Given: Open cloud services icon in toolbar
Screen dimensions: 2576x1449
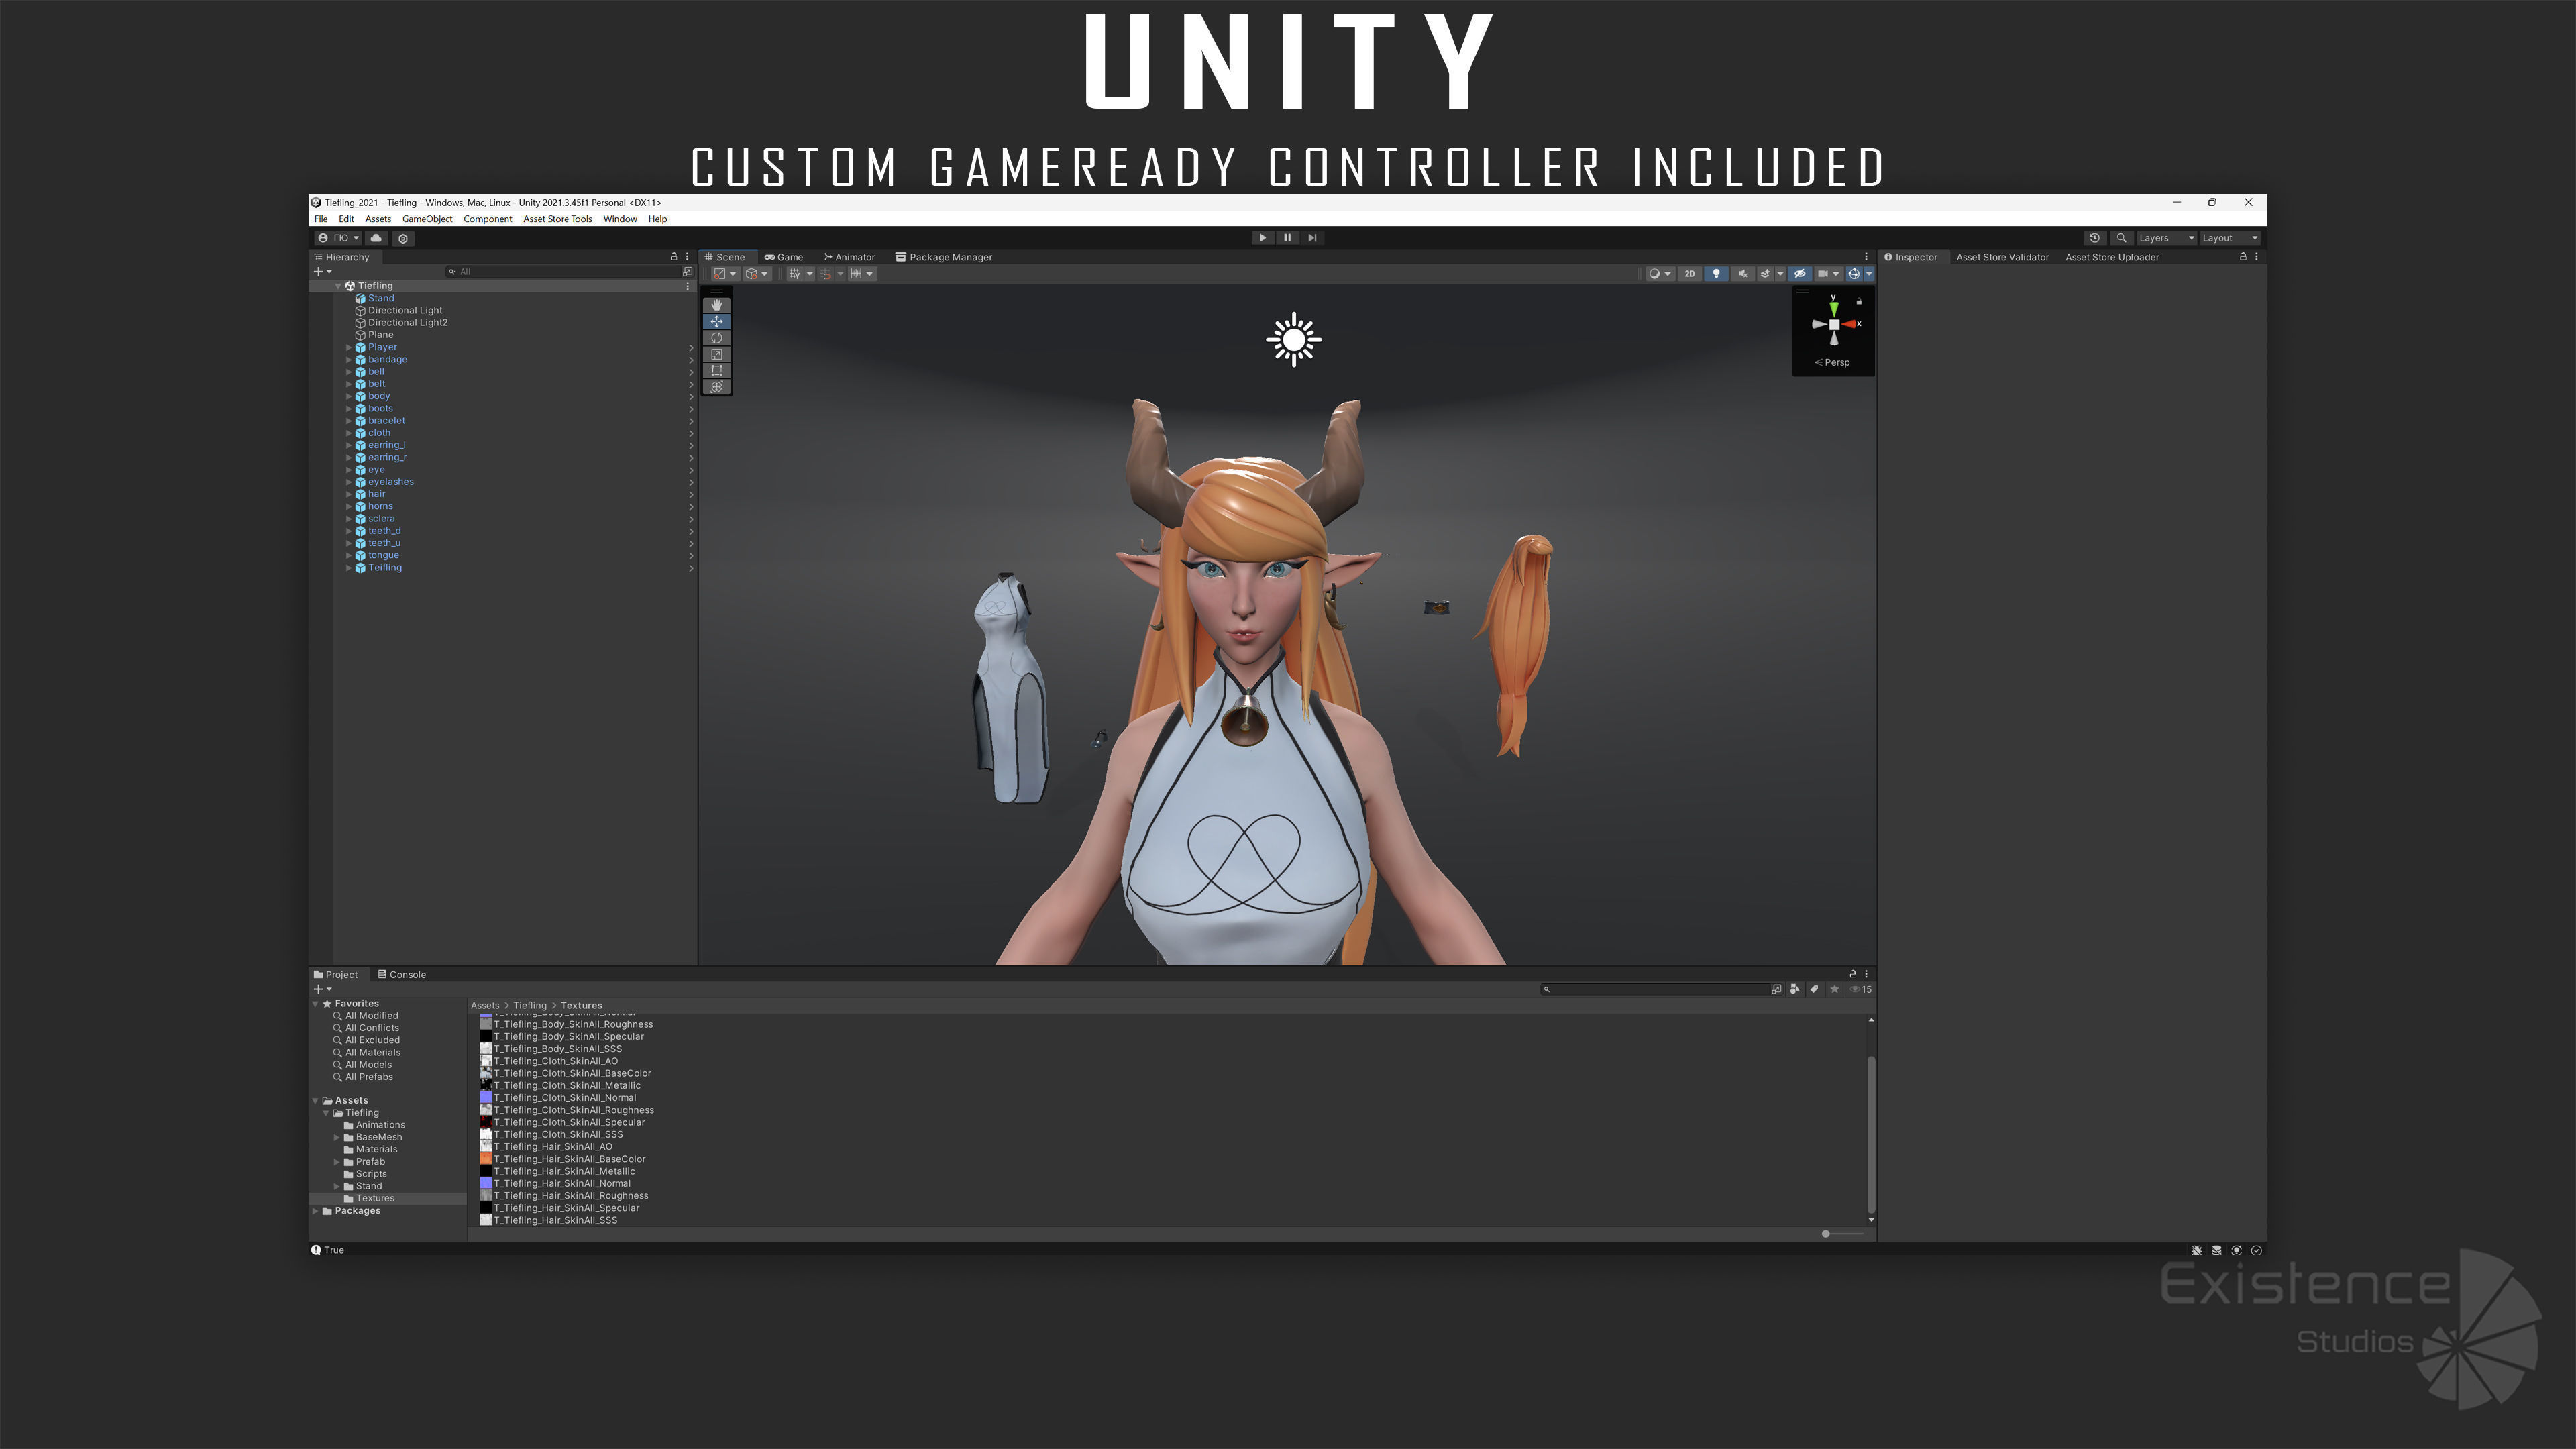Looking at the screenshot, I should click(376, 238).
